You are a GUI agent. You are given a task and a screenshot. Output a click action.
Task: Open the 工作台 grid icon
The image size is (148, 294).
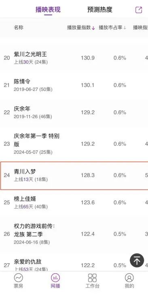(92, 278)
